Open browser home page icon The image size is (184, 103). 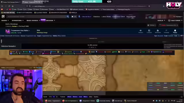13,6
